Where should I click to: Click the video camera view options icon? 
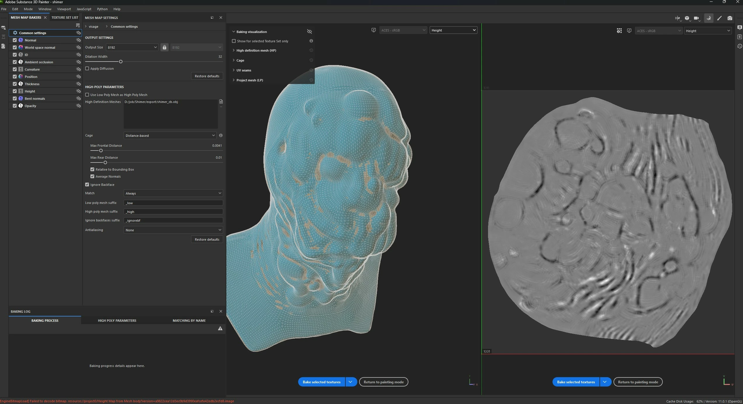click(x=696, y=18)
